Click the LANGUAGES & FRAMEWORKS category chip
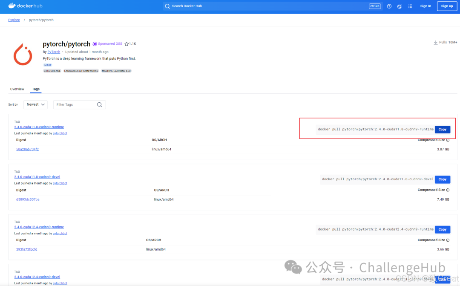This screenshot has width=460, height=286. [x=81, y=71]
